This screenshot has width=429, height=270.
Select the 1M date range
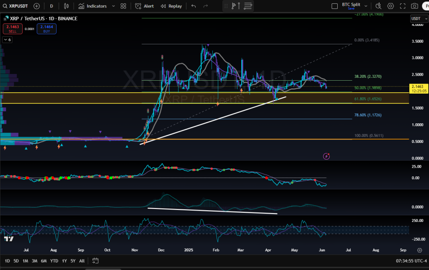(25, 261)
